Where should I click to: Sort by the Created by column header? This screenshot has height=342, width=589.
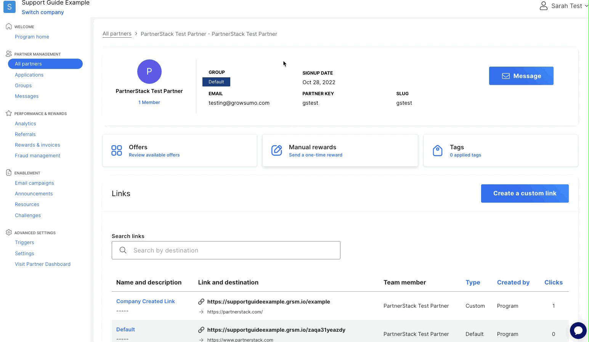pyautogui.click(x=513, y=282)
